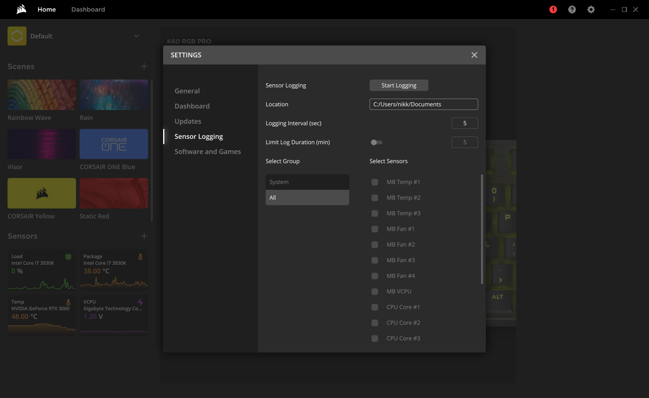Viewport: 649px width, 398px height.
Task: Check the MB Temp #2 sensor
Action: coord(375,198)
